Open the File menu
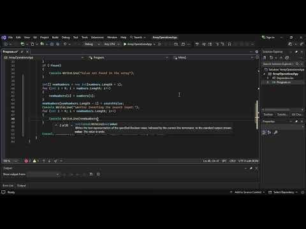Screen dimensions: 306x229 10,38
